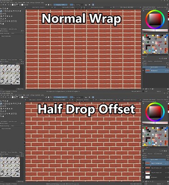
Task: Select Zoom tool in bottom window toolbox
Action: 1,117
